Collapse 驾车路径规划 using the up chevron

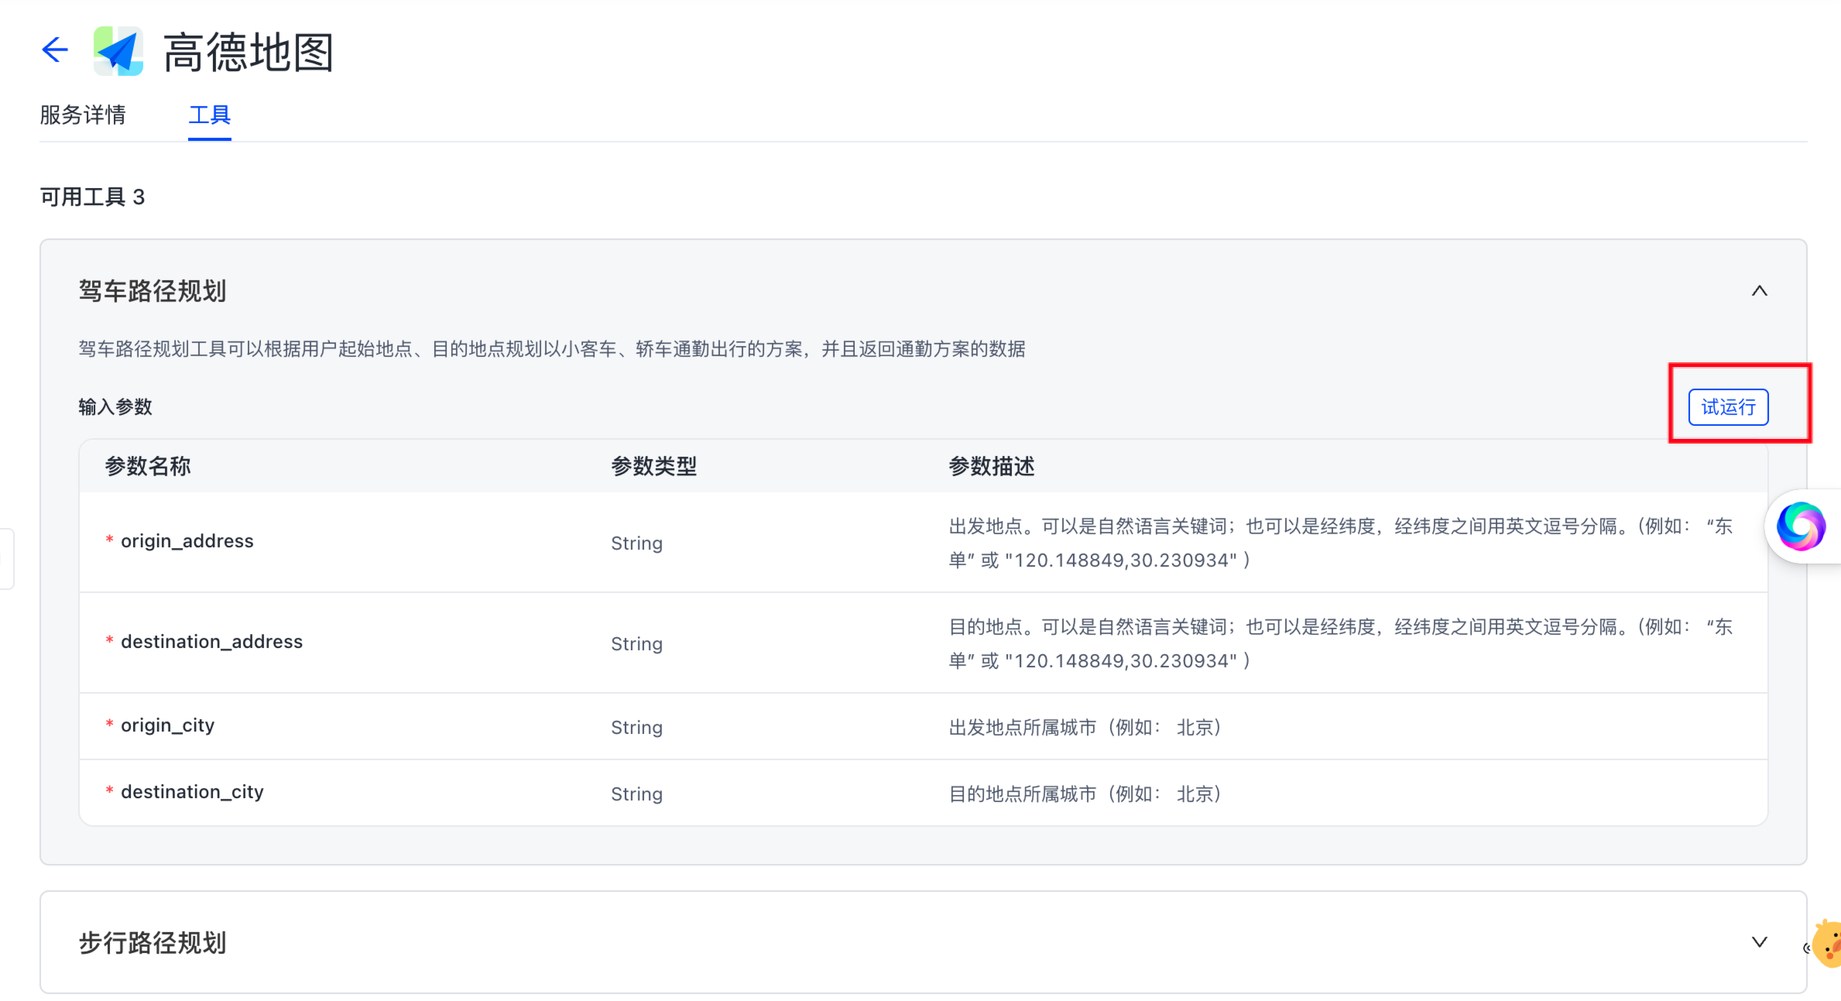click(1759, 291)
